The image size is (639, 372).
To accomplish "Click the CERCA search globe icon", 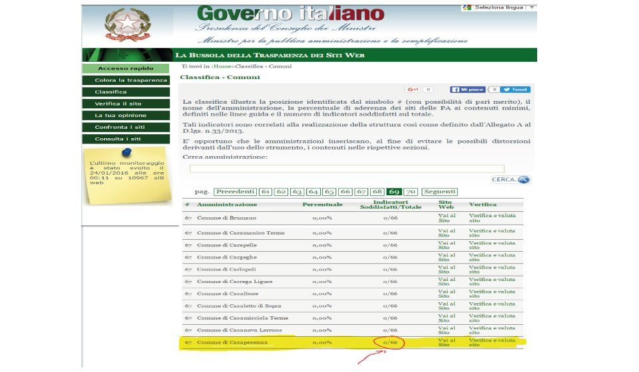I will pos(524,179).
